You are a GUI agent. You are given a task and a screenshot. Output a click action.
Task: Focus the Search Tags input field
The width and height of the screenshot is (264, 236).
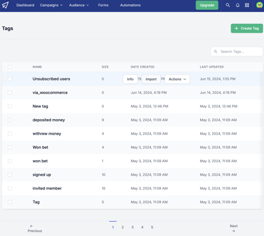[237, 52]
